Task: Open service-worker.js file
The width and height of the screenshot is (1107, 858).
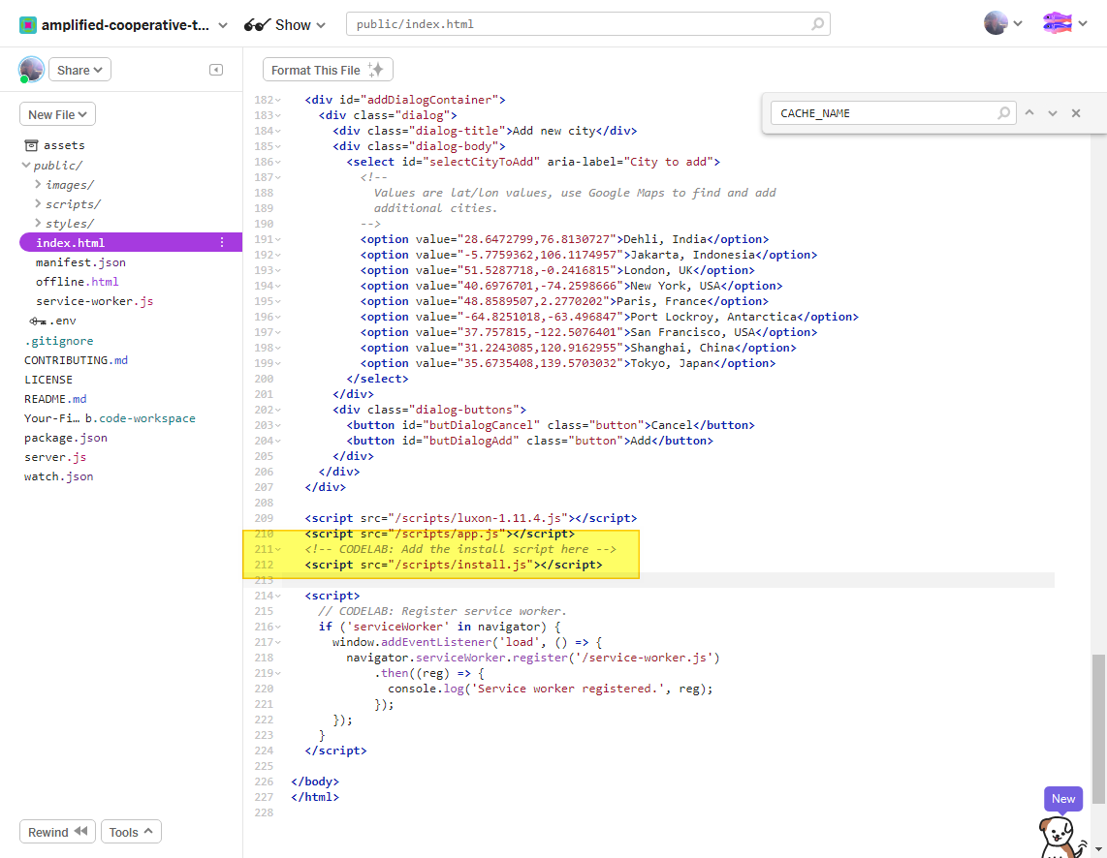Action: pos(95,301)
